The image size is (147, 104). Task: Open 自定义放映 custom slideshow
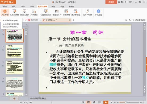point(24,13)
